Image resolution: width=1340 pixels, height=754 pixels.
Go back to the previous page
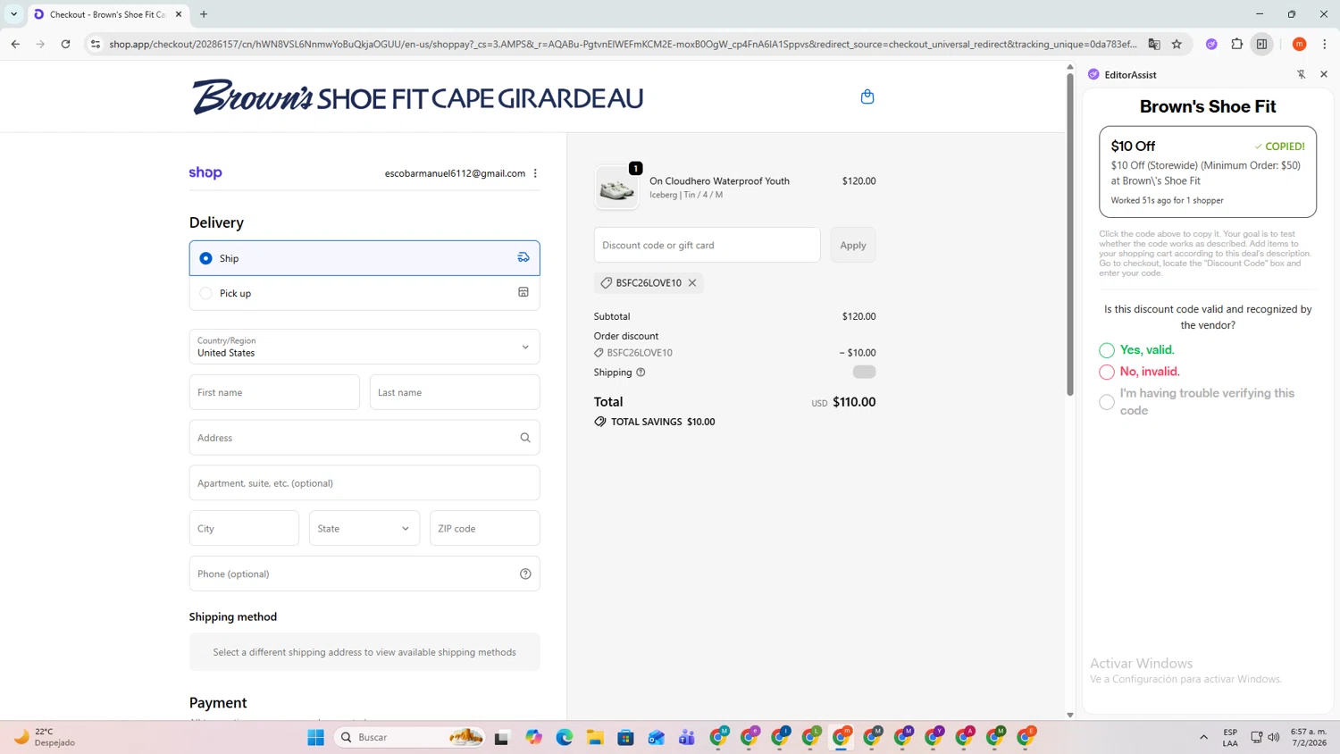[x=15, y=44]
